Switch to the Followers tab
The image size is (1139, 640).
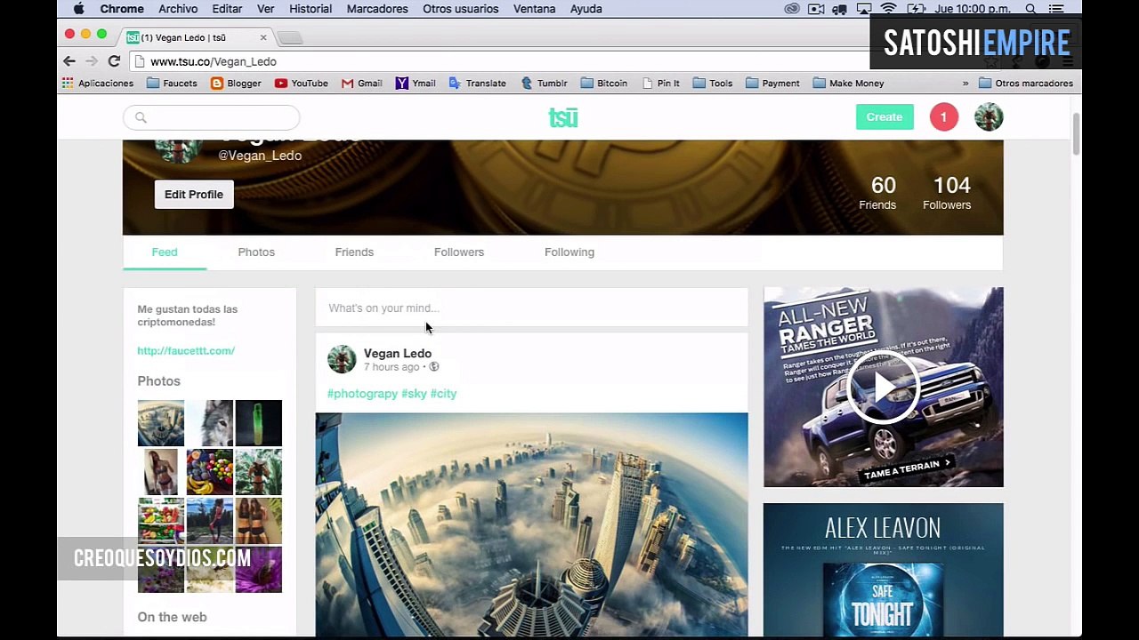coord(459,252)
